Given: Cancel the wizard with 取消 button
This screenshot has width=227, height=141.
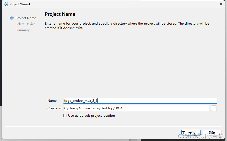Looking at the screenshot, I should [212, 133].
